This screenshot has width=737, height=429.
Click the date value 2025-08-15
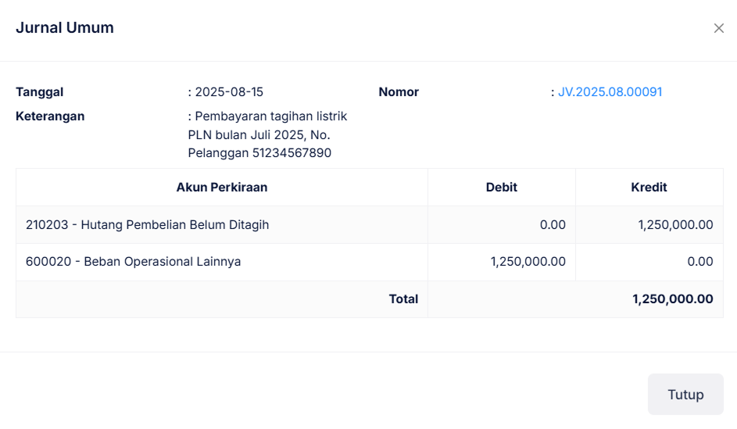[229, 92]
